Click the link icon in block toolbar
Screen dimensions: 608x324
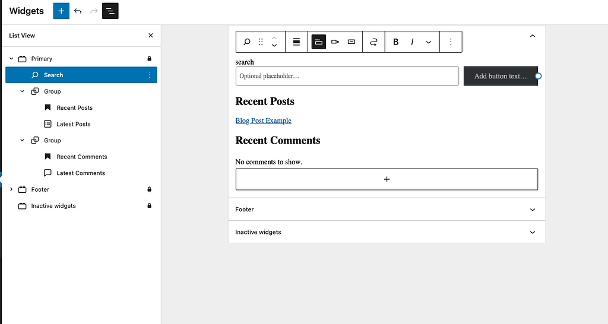(374, 42)
